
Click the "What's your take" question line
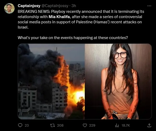tap(73, 38)
